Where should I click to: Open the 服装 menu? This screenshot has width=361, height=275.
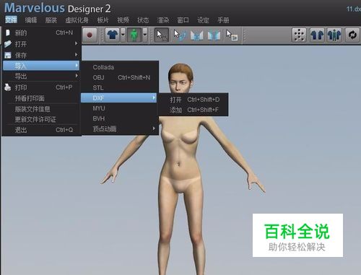point(51,20)
